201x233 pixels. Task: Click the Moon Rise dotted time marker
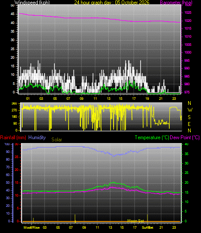coord(33,220)
